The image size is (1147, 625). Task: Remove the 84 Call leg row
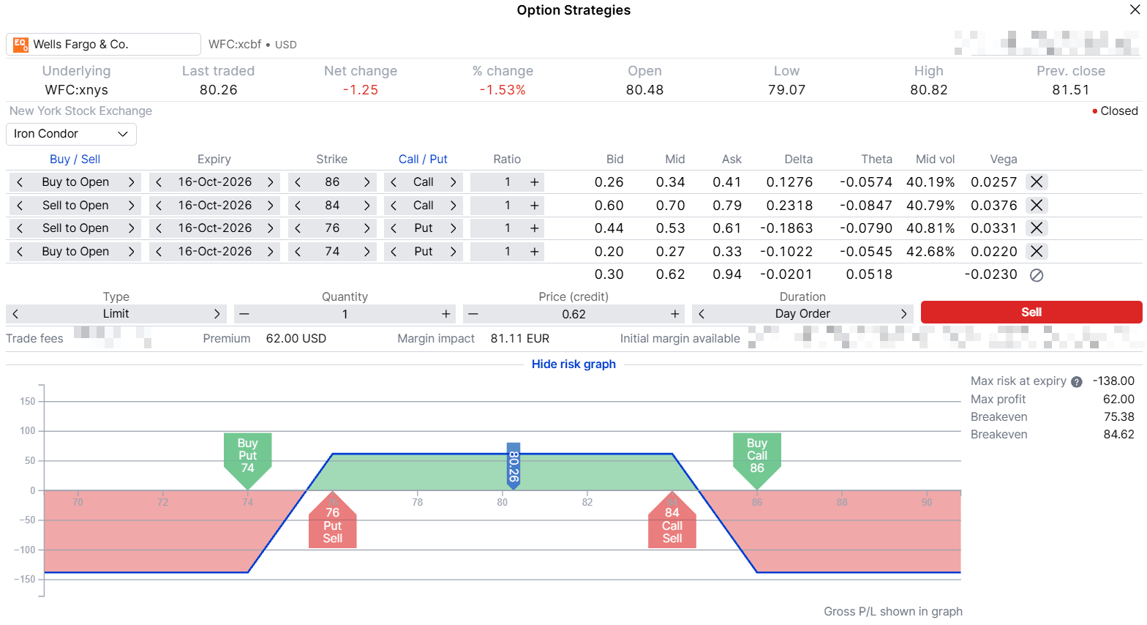[x=1037, y=205]
